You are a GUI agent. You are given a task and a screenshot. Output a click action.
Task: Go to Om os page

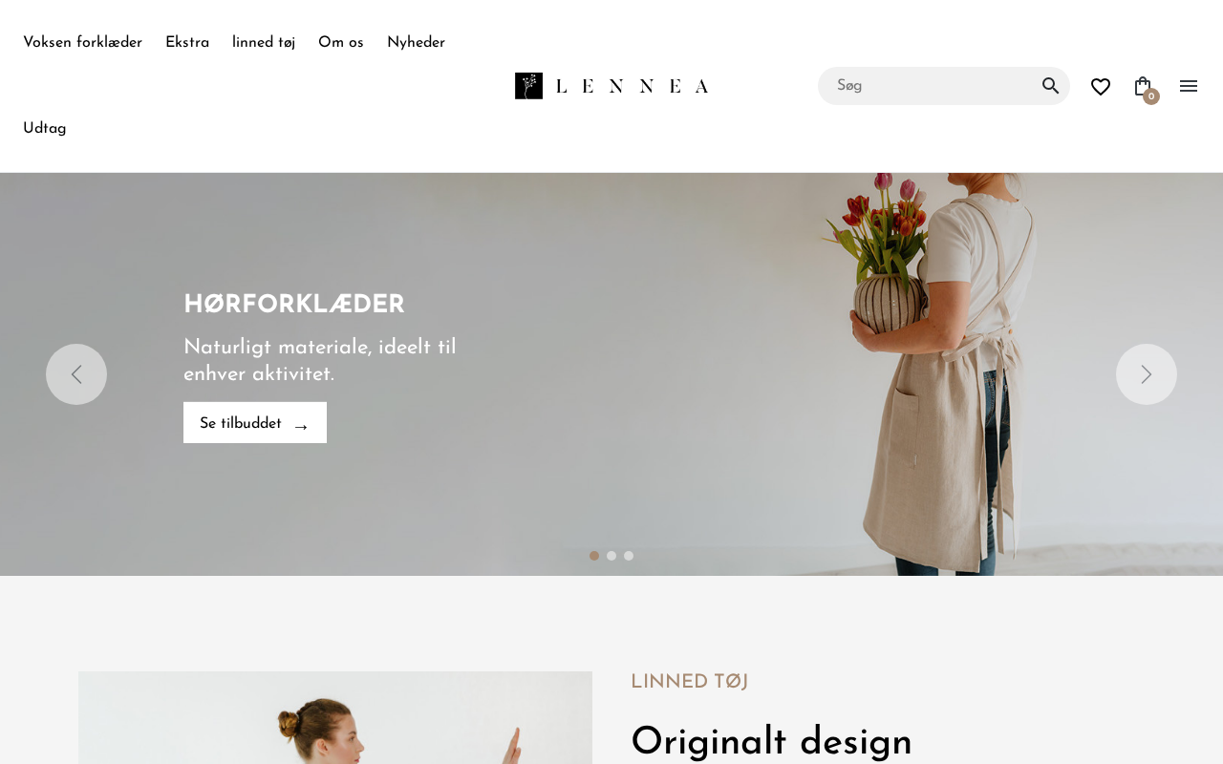coord(341,43)
